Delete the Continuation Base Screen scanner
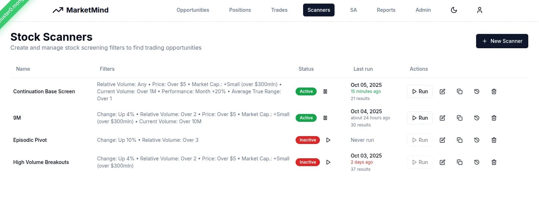 click(x=494, y=91)
